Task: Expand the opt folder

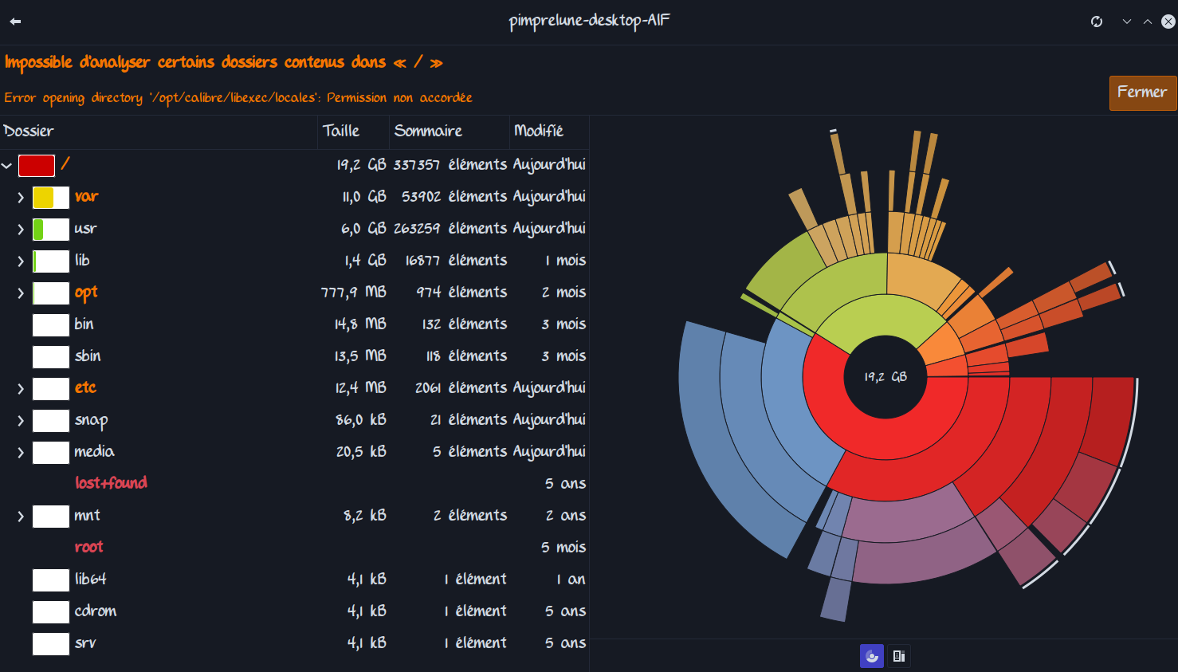Action: tap(21, 293)
